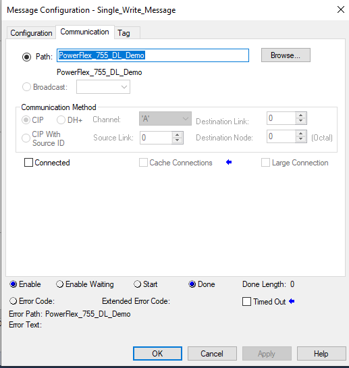Confirm with the OK button
Screen dimensions: 349x368
pyautogui.click(x=157, y=353)
